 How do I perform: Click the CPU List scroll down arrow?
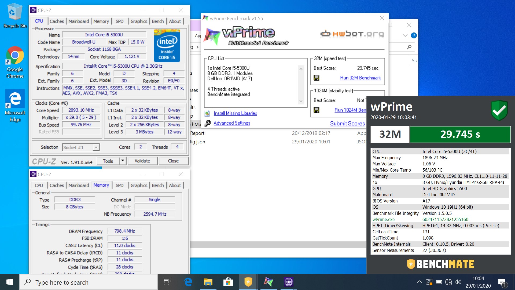pos(301,101)
